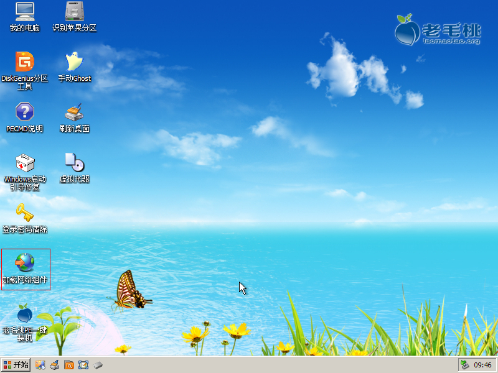The width and height of the screenshot is (498, 373).
Task: Open the 我的电脑 desktop icon
Action: tap(25, 12)
